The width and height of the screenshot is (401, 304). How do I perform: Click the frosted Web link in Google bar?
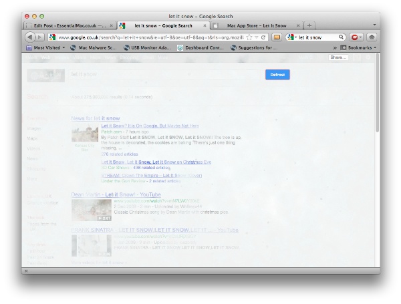point(45,57)
